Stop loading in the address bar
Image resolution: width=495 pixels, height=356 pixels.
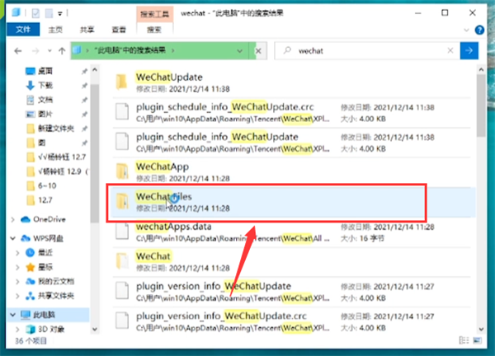[258, 51]
